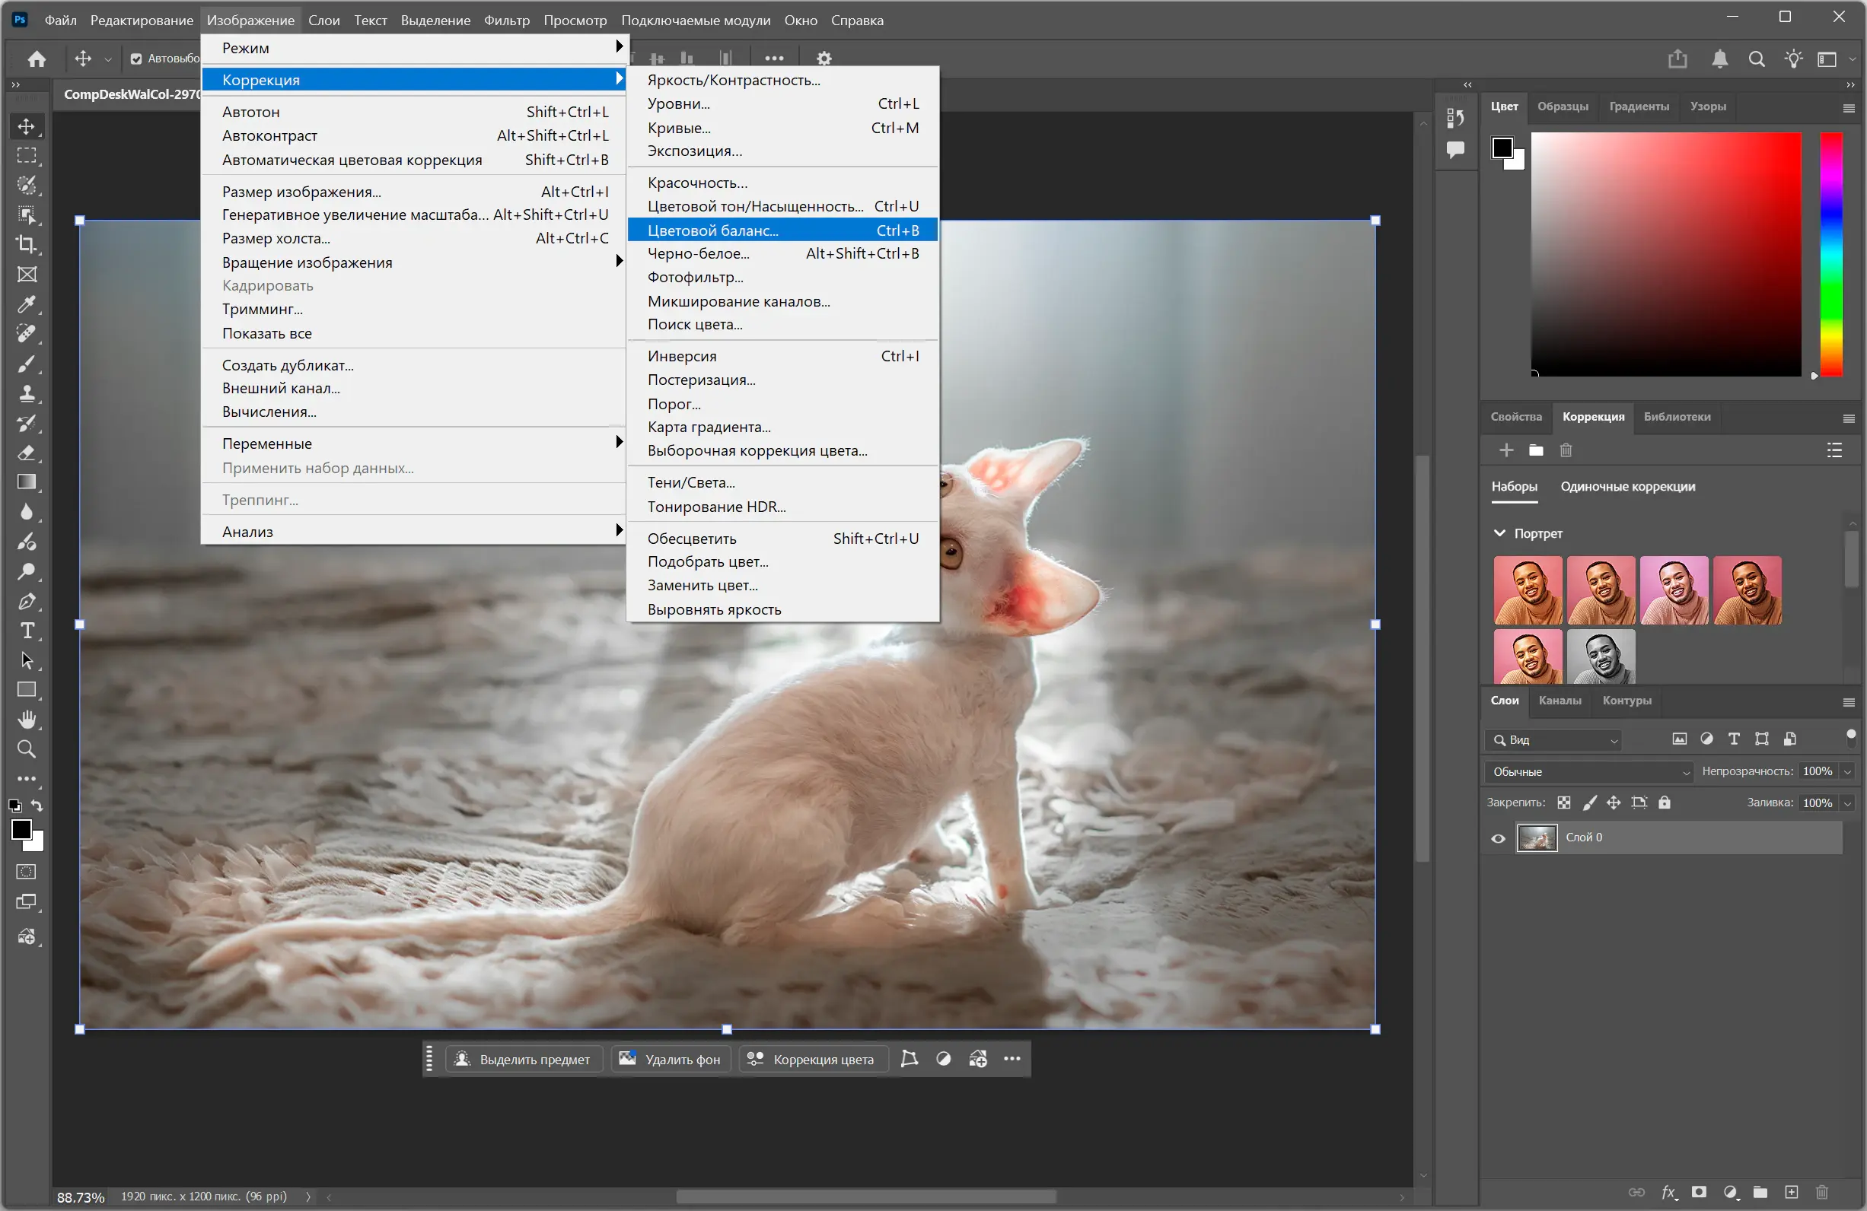Open the Непрозрачность opacity dropdown arrow
Viewport: 1867px width, 1211px height.
point(1847,772)
